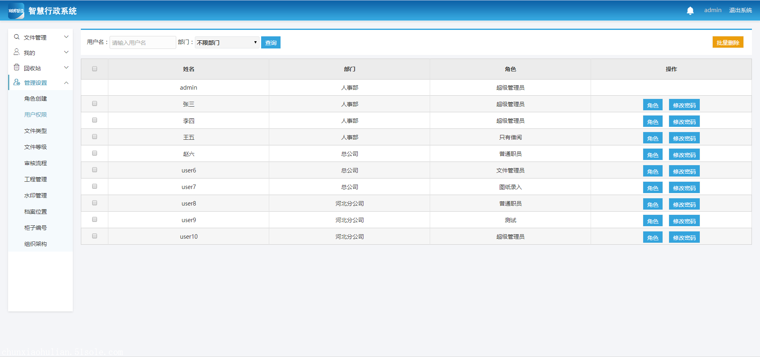Image resolution: width=760 pixels, height=357 pixels.
Task: Open the notification bell icon
Action: pyautogui.click(x=690, y=10)
